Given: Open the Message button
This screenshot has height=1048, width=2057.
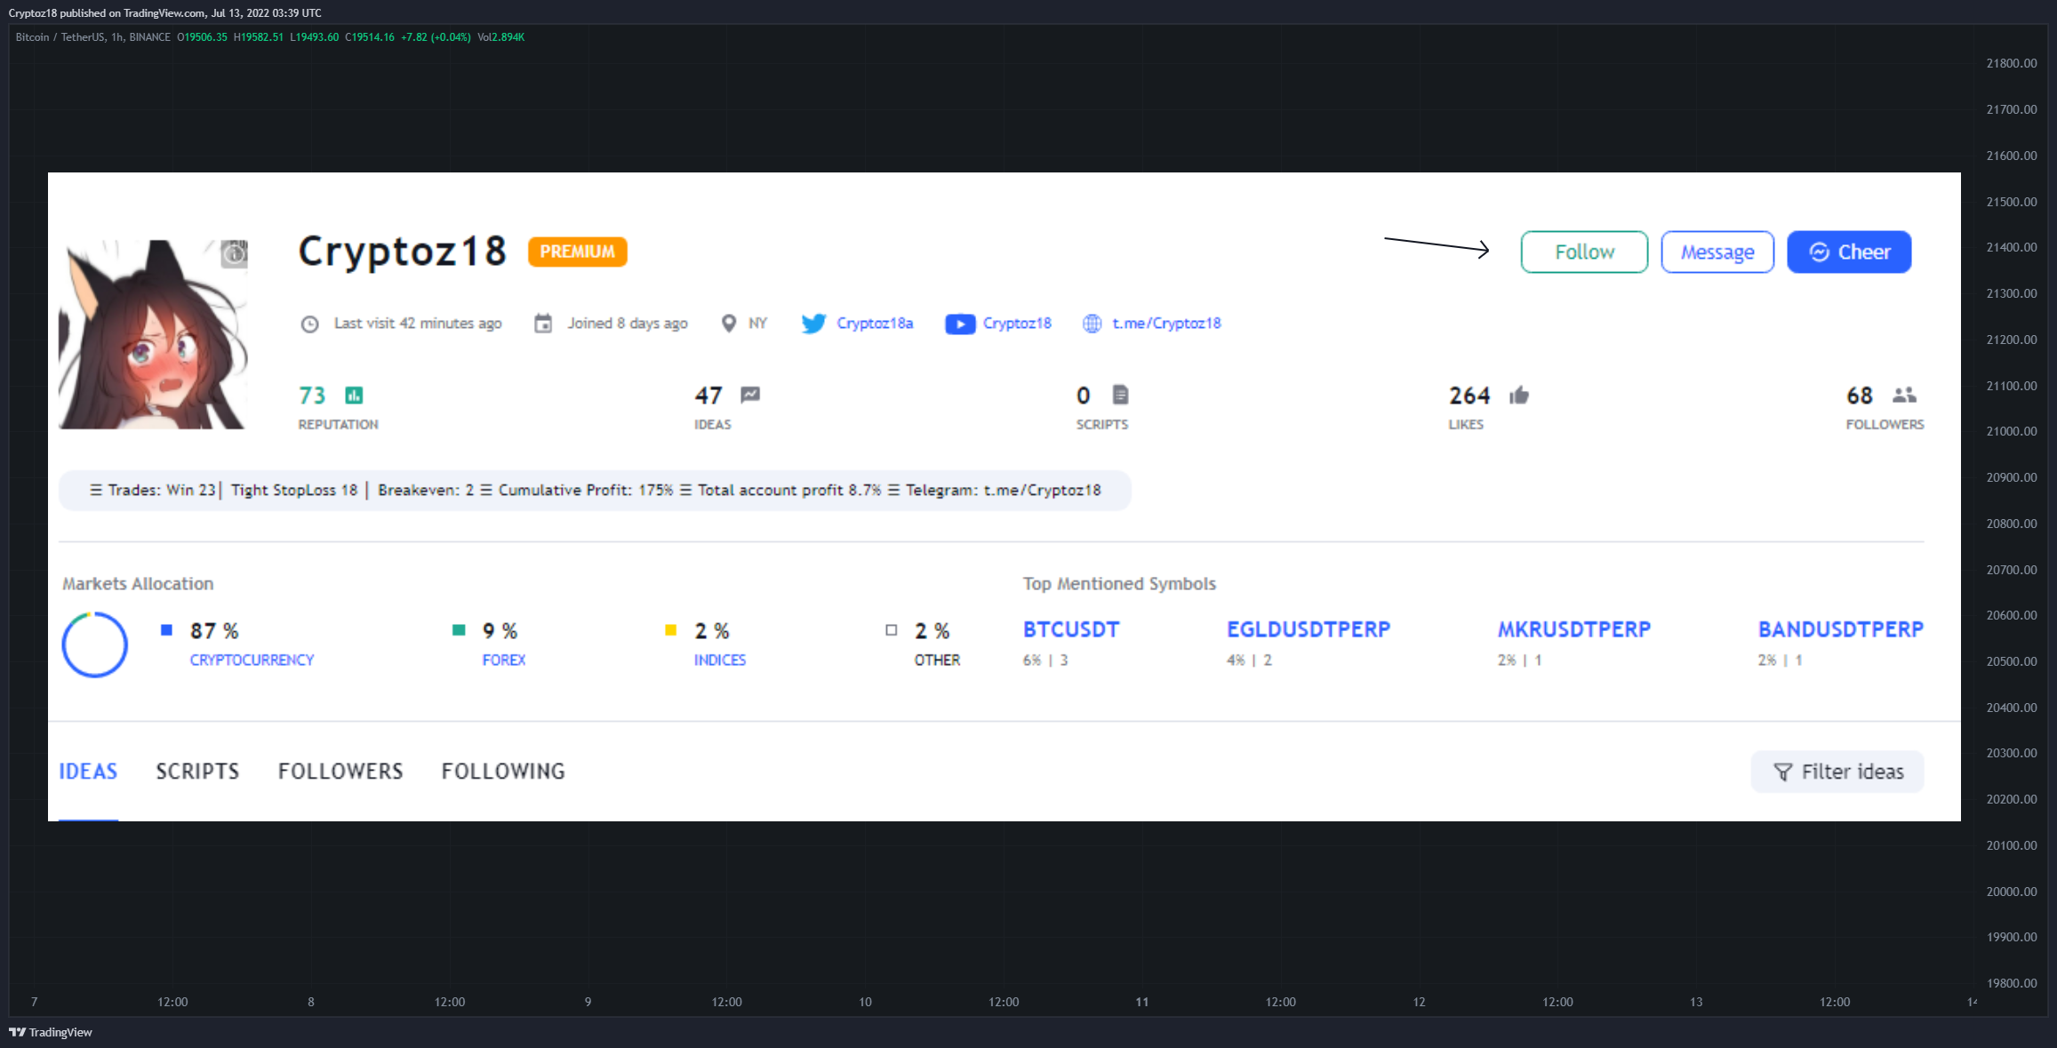Looking at the screenshot, I should point(1717,252).
